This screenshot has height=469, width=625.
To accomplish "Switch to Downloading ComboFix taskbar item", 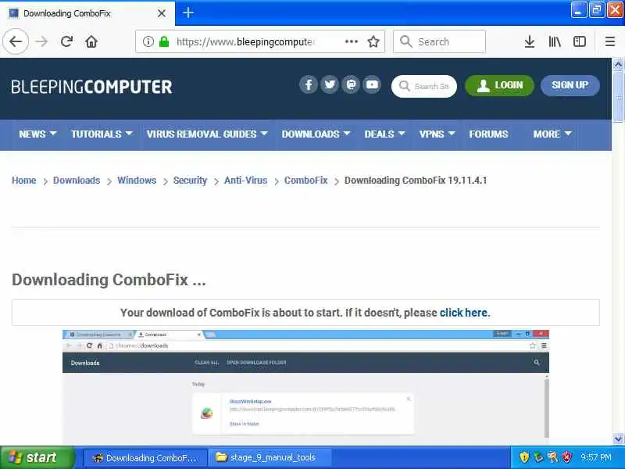I will (x=145, y=458).
